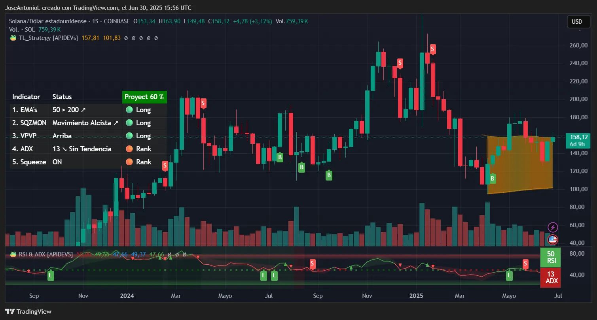Click the 2024 label on time axis
Screen dimensions: 597x320
127,296
